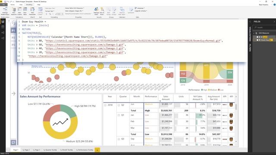Screen dimensions: 276x155
Task: Switch to the View ribbon tab
Action: (x=21, y=5)
